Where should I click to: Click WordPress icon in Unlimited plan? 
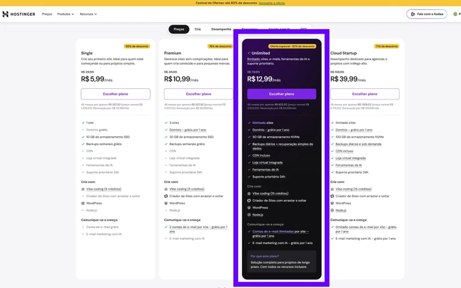click(249, 207)
